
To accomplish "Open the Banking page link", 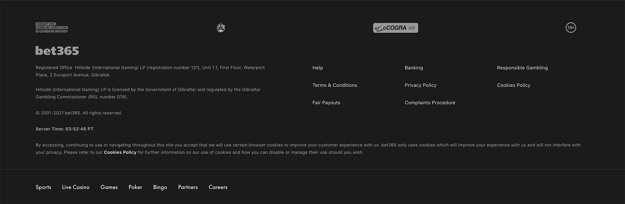I will click(x=414, y=68).
